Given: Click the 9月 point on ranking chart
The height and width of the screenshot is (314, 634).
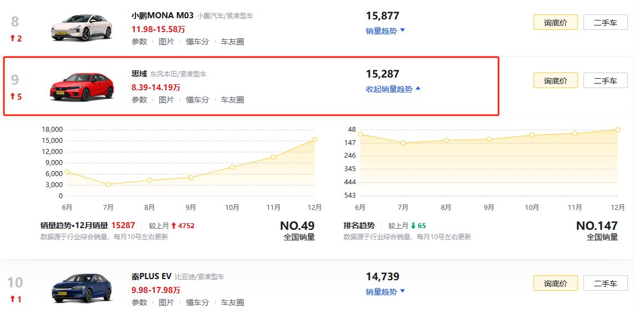Looking at the screenshot, I should point(489,139).
